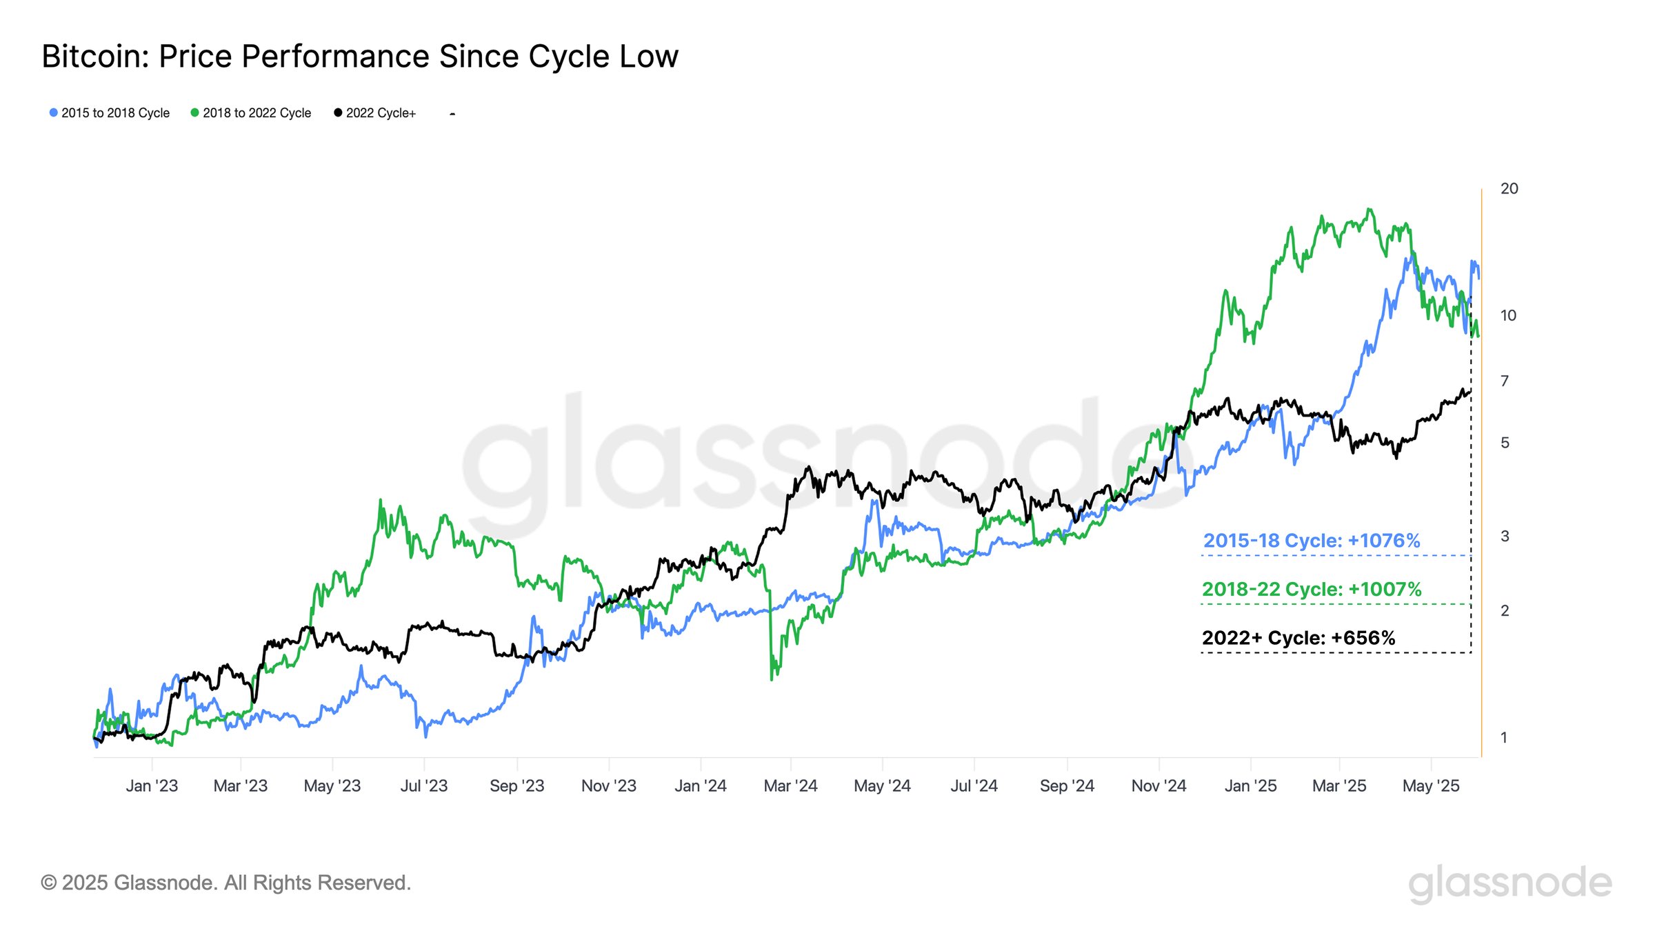Screen dimensions: 1655x931
Task: Click the "Nov '24" x-axis label
Action: (x=1158, y=786)
